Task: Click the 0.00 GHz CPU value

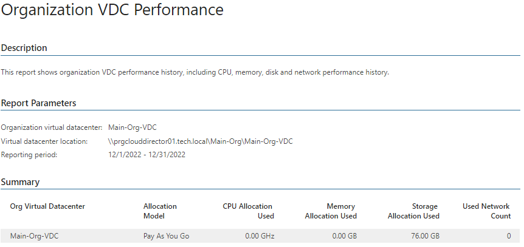Action: coord(260,236)
